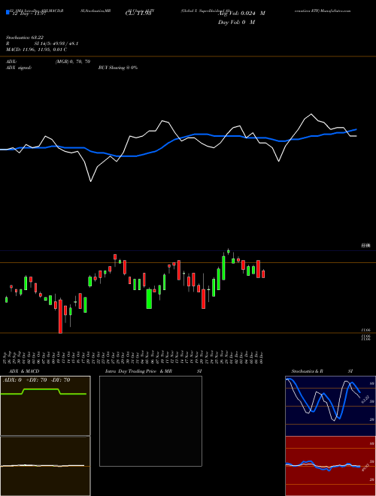Click the 'ADX signal:' label

(x=18, y=68)
